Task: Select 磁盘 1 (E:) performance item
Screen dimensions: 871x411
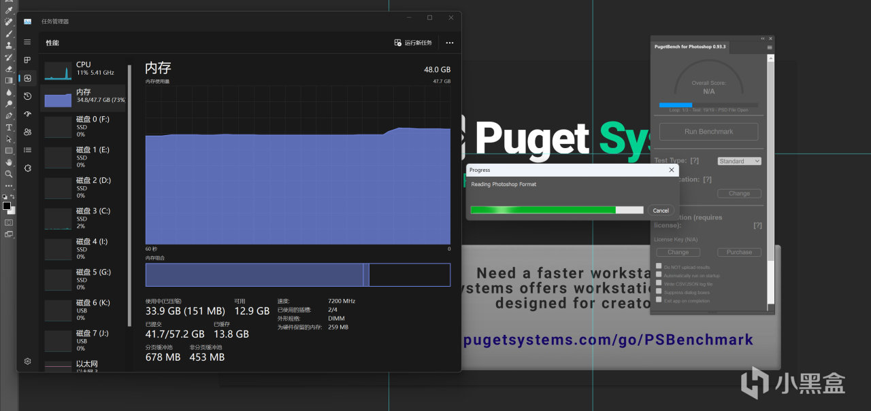Action: (x=84, y=158)
